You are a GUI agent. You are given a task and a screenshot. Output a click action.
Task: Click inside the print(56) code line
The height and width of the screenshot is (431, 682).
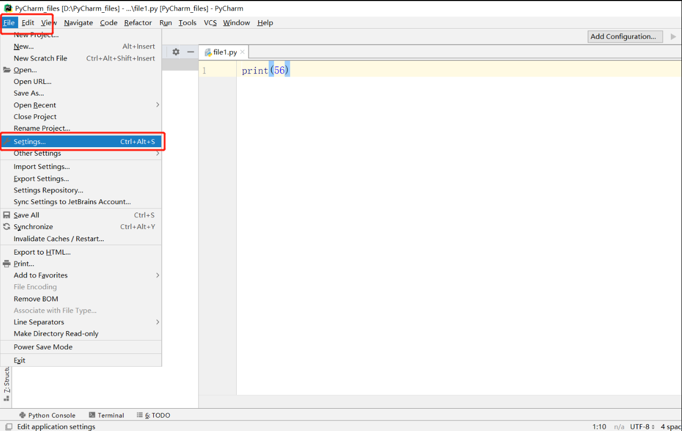tap(265, 70)
